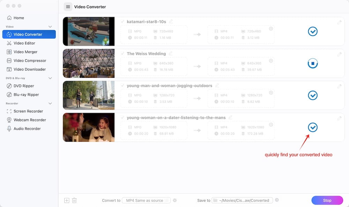349x207 pixels.
Task: Select Video Converter in the sidebar
Action: (29, 34)
